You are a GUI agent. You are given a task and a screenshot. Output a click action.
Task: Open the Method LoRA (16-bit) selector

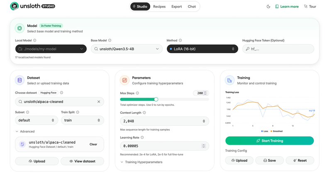[203, 49]
